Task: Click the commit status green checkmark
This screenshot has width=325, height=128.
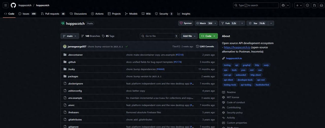Action: coord(126,46)
